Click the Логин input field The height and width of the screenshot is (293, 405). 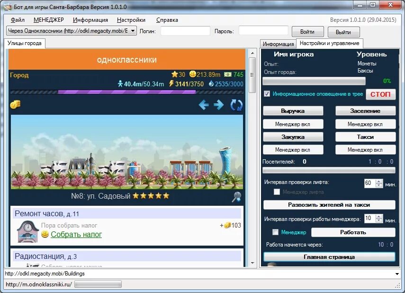(x=185, y=31)
